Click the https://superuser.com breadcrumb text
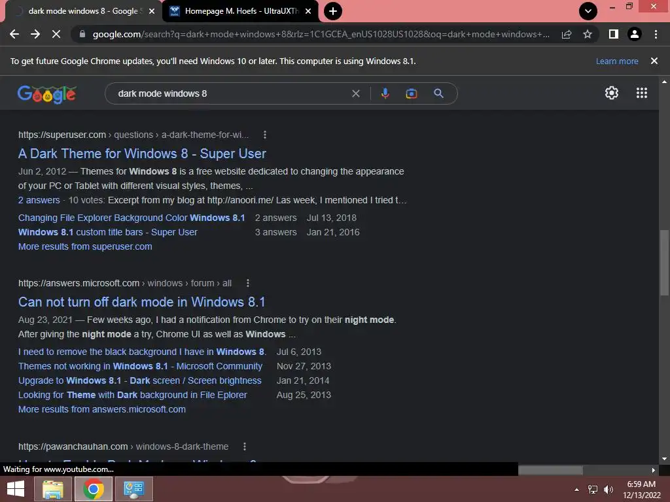 (62, 135)
